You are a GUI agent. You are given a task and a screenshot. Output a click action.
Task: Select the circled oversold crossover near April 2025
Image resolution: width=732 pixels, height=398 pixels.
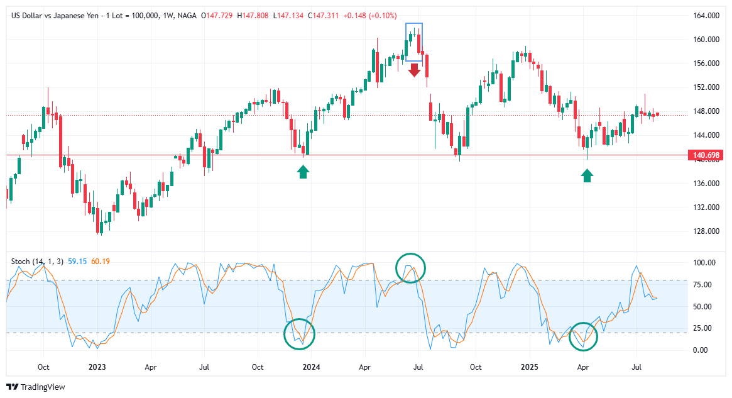[584, 335]
